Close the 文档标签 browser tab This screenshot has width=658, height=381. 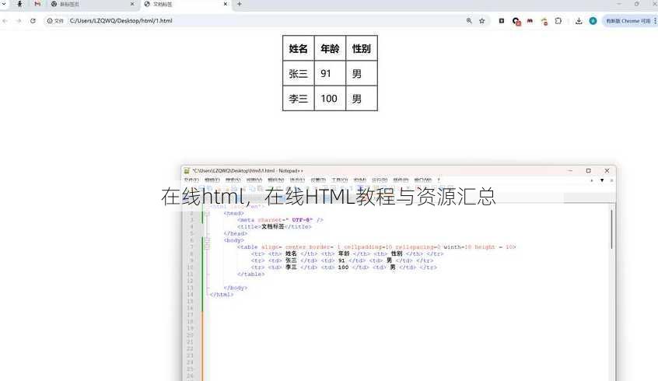226,4
